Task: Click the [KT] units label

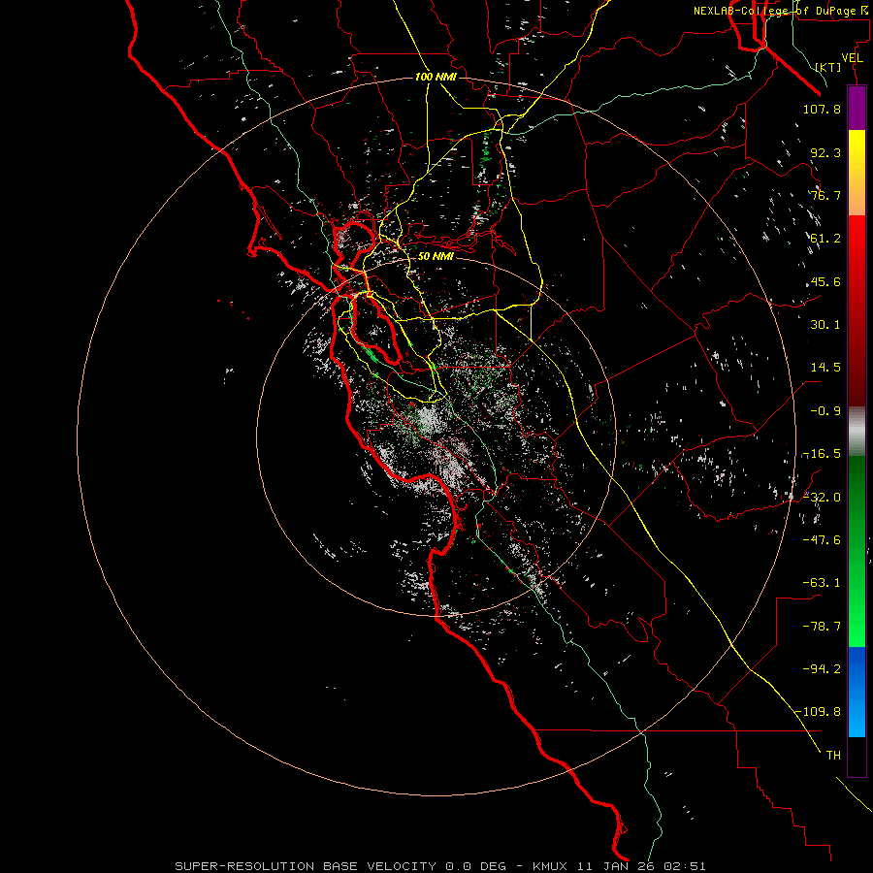Action: pos(828,67)
